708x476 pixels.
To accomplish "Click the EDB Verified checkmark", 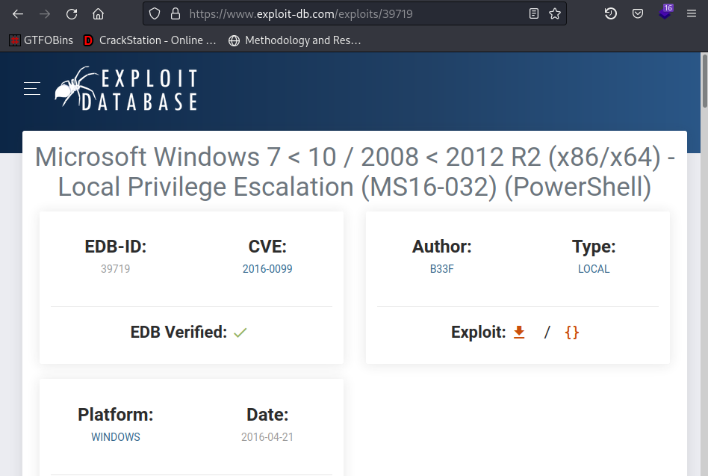I will [240, 333].
